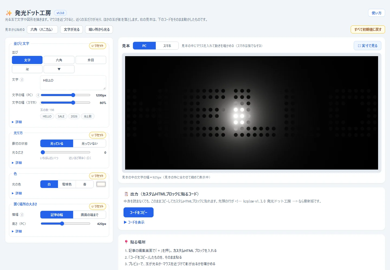Choose the 六角 arrangement option
Viewport: 390px width, 270px height.
coord(59,60)
